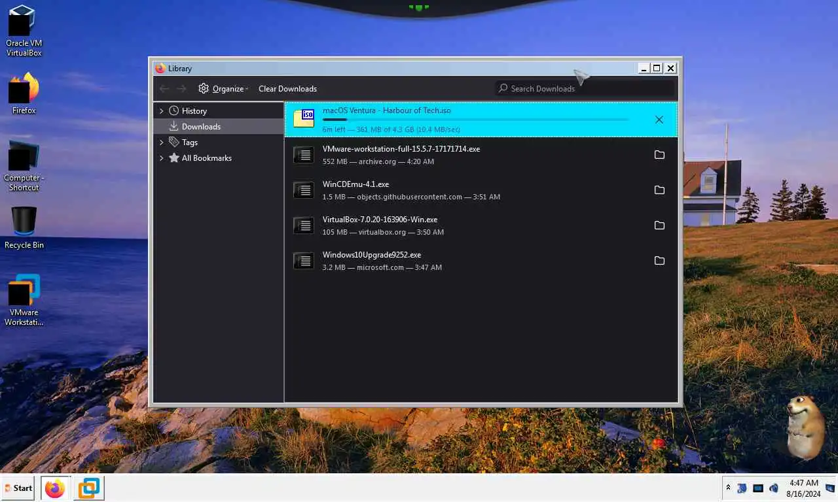This screenshot has height=502, width=838.
Task: Click "105 MB — virtualbox.org — 3:50 AM" details
Action: pyautogui.click(x=383, y=232)
